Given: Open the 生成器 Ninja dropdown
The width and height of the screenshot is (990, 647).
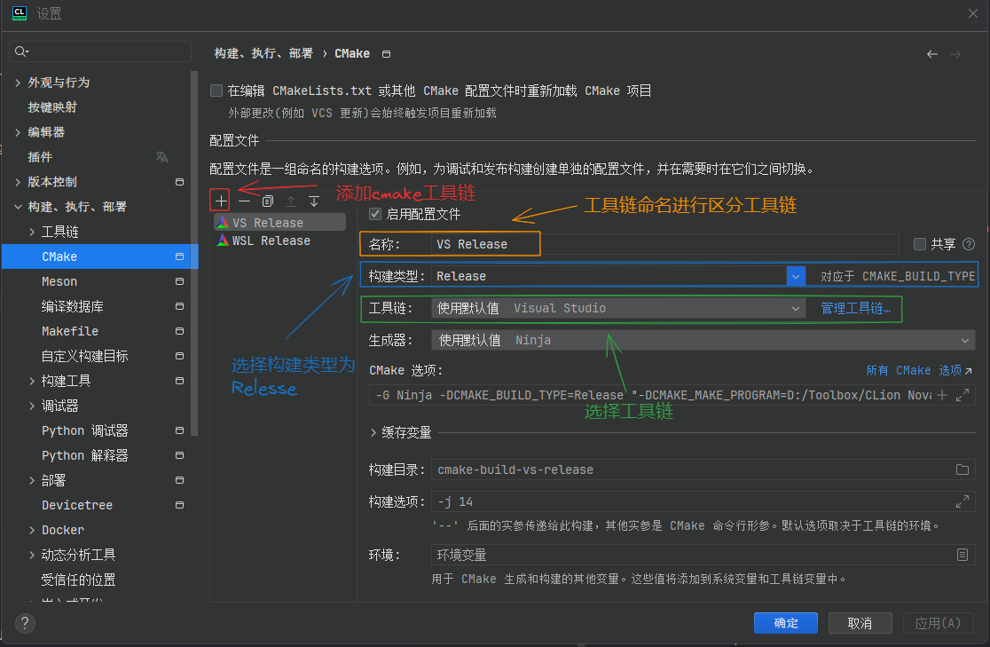Looking at the screenshot, I should [966, 340].
